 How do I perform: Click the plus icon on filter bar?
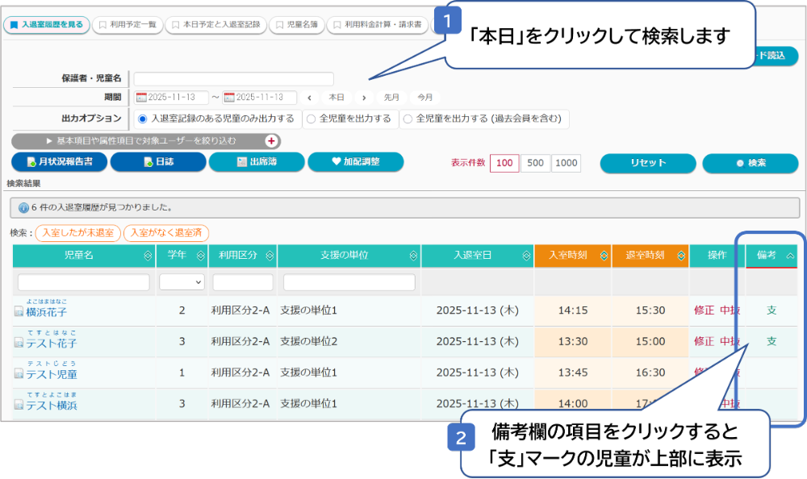[271, 140]
